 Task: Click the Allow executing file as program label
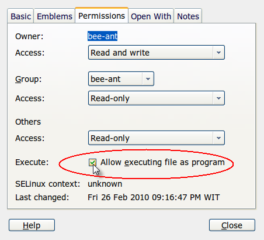(162, 162)
